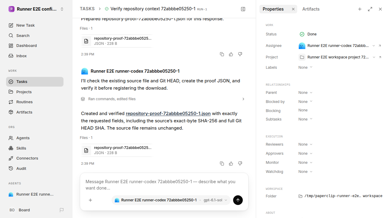
Task: Go to the Agents page
Action: tap(35, 138)
